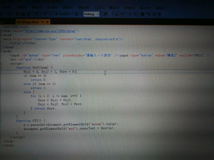Collapse the <script> block outline marker

pyautogui.click(x=1, y=64)
